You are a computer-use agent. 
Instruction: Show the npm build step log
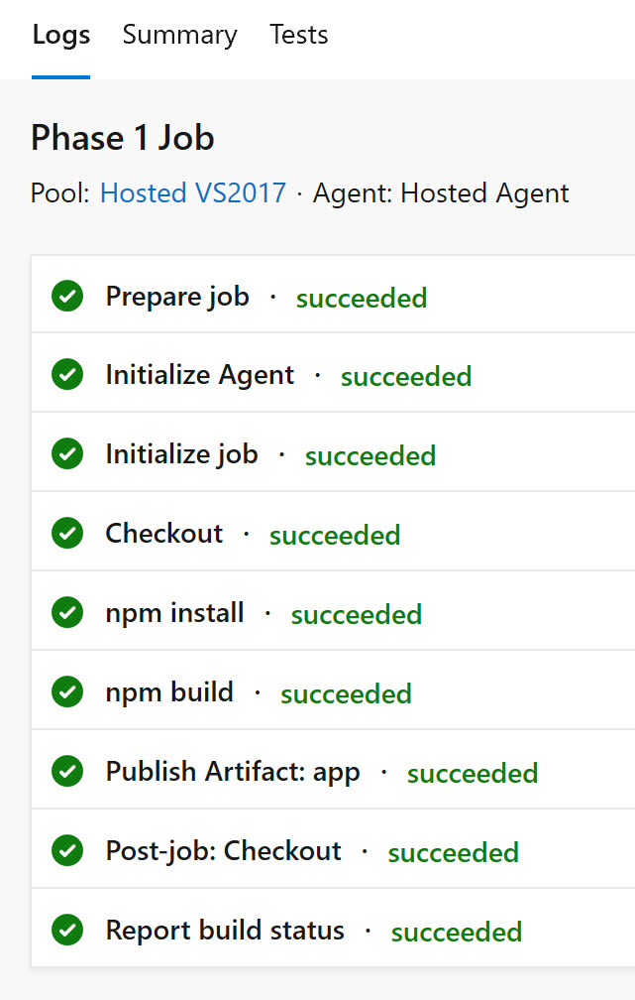pyautogui.click(x=333, y=690)
